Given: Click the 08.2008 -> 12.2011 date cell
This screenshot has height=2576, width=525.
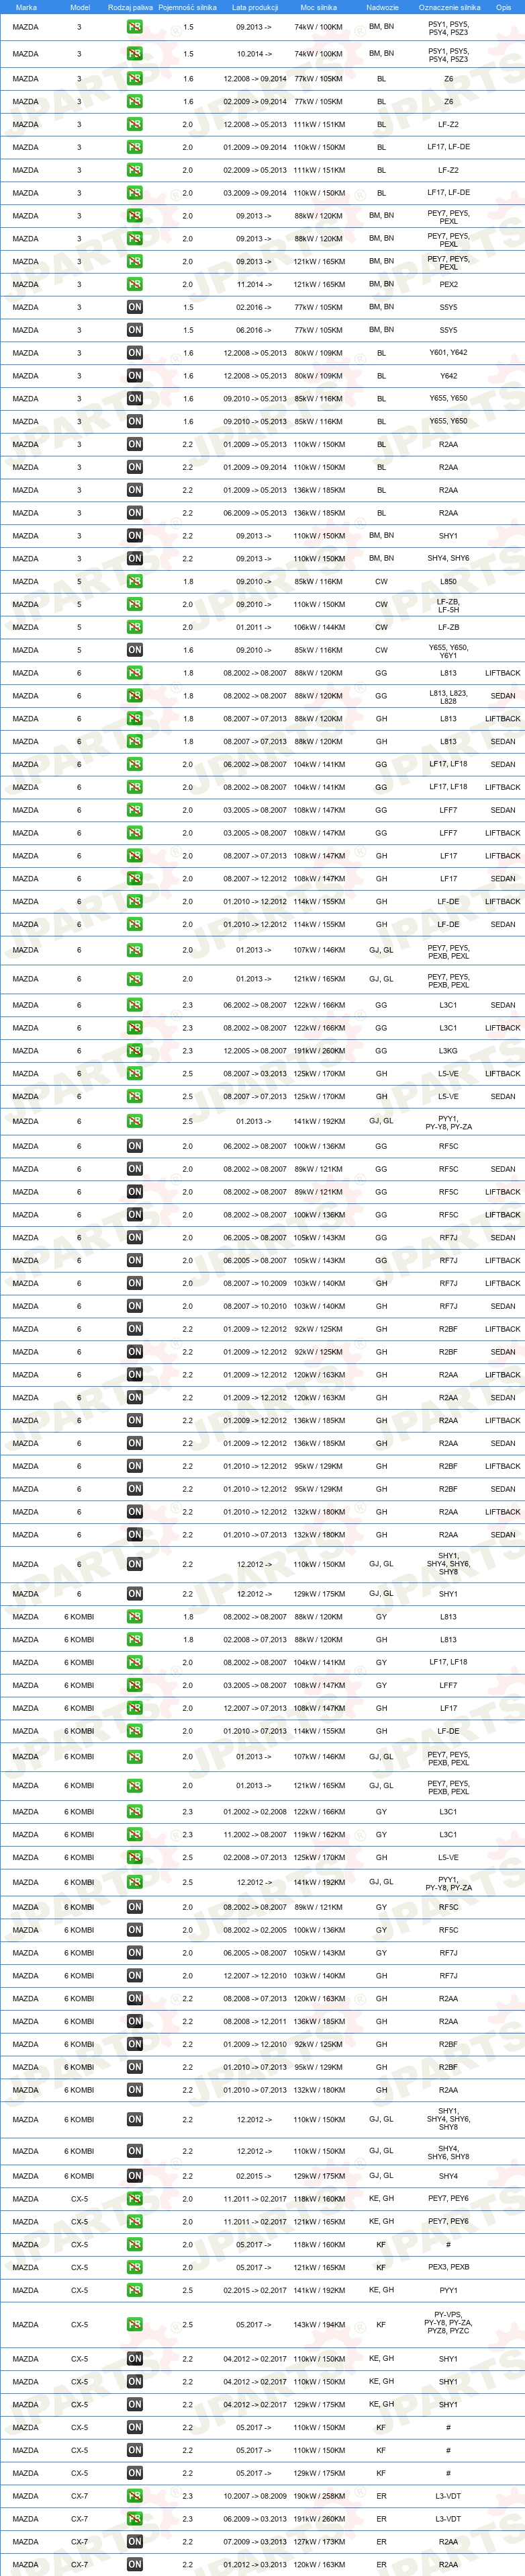Looking at the screenshot, I should point(254,2021).
